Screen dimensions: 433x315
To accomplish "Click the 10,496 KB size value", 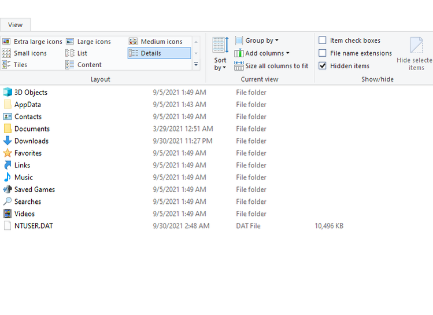I will (329, 226).
